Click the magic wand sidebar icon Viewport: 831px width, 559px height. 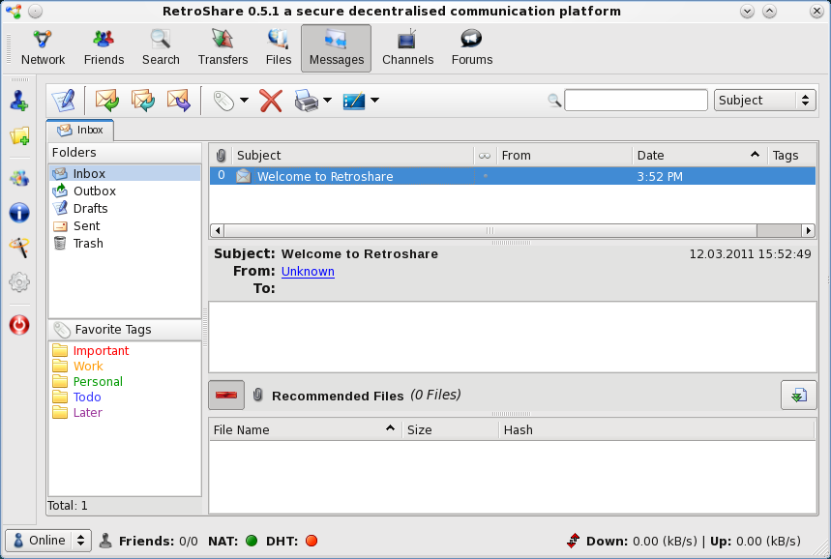click(19, 248)
